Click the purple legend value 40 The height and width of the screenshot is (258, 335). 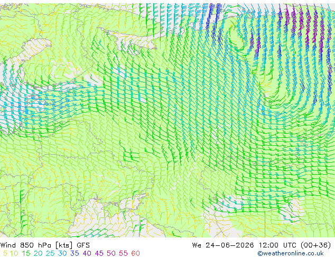pyautogui.click(x=87, y=253)
